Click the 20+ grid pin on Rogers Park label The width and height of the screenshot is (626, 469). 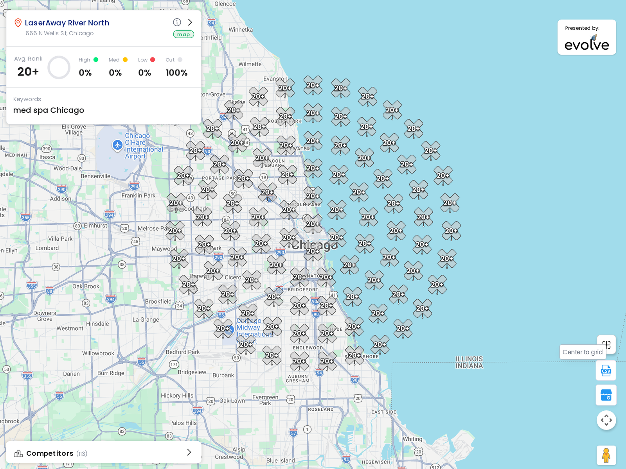pos(285,116)
